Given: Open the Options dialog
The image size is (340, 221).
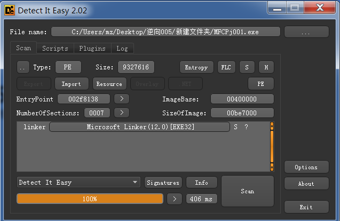Looking at the screenshot, I should click(306, 167).
